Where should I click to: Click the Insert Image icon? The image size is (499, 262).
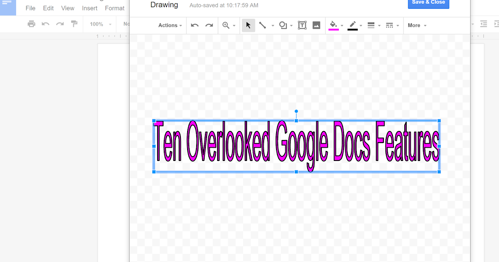[316, 25]
